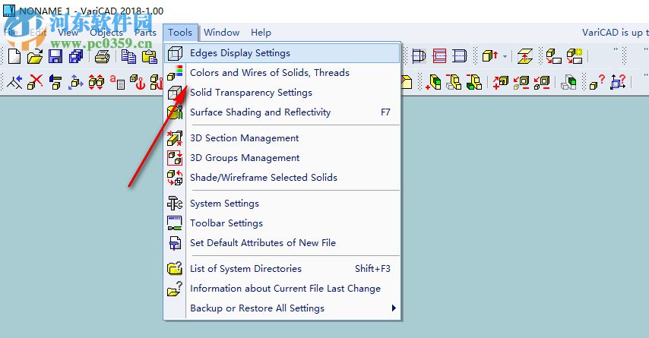Click the Copy documents icon
The width and height of the screenshot is (649, 338).
click(128, 56)
